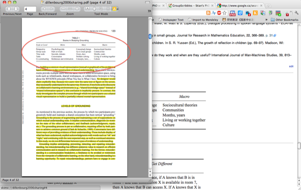Select the hand scroll tool
The height and width of the screenshot is (190, 301).
(94, 9)
